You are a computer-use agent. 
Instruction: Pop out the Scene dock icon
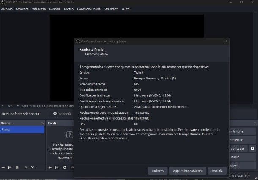[42, 123]
